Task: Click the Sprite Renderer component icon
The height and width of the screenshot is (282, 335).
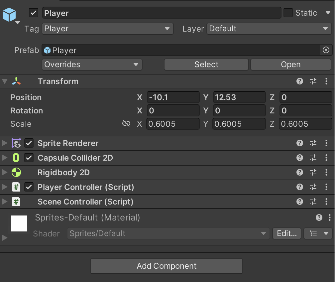Action: coord(16,143)
